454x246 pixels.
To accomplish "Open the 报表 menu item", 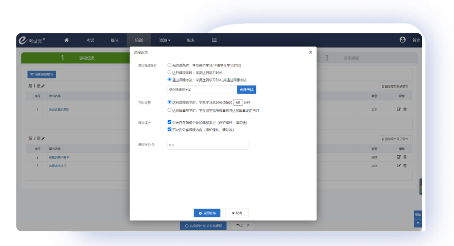I will coord(191,40).
